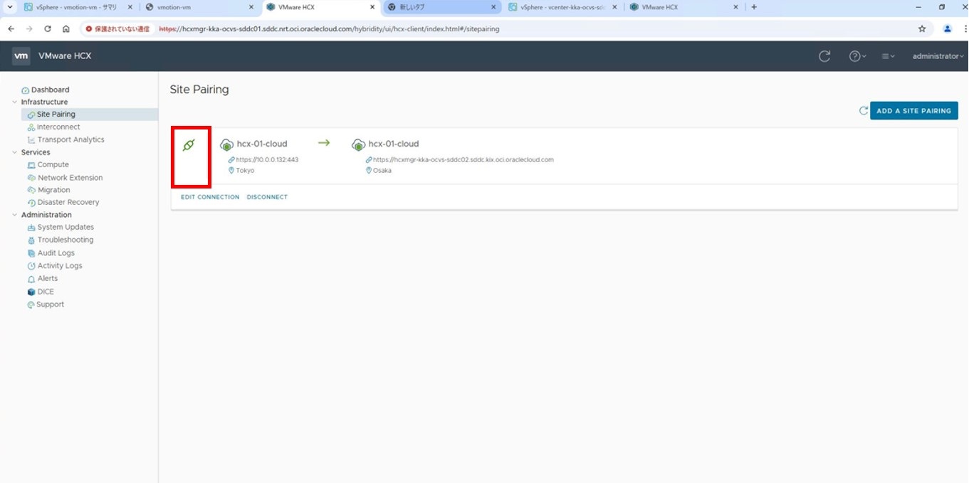Click the refresh icon in HCX header
Image resolution: width=969 pixels, height=483 pixels.
pos(824,56)
